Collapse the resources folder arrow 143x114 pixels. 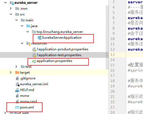(x=22, y=43)
